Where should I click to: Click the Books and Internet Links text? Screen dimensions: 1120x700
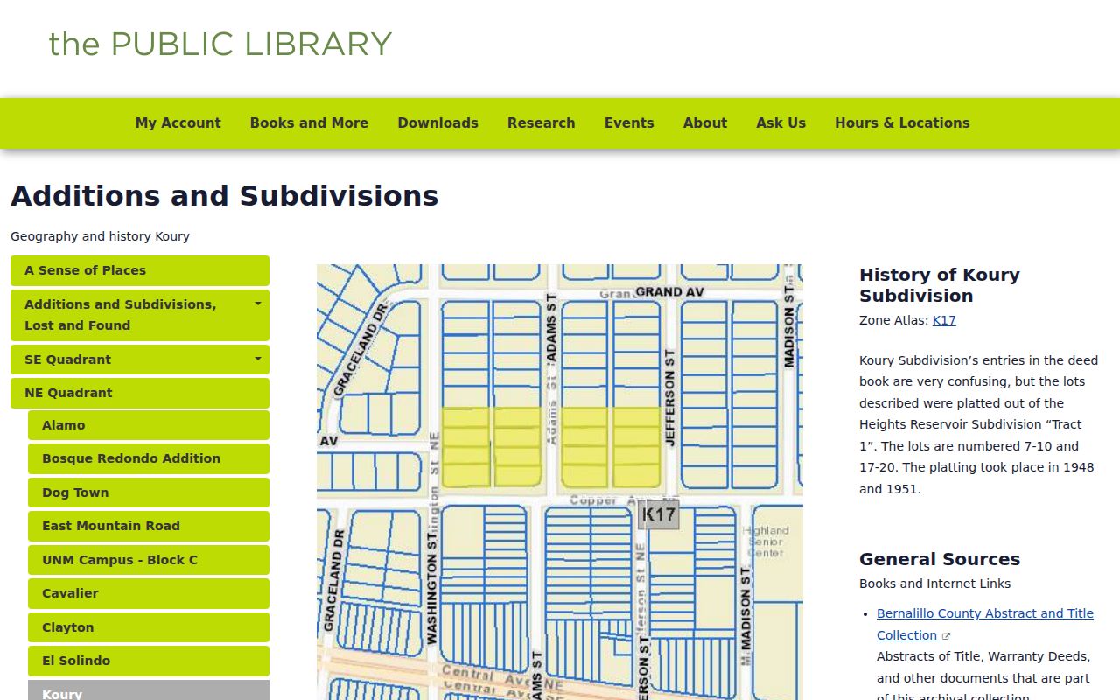[934, 584]
